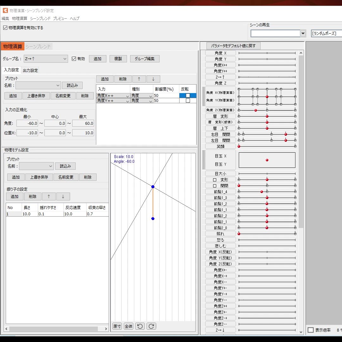
Task: Click the 原寸 actual-size view button
Action: coord(117,326)
